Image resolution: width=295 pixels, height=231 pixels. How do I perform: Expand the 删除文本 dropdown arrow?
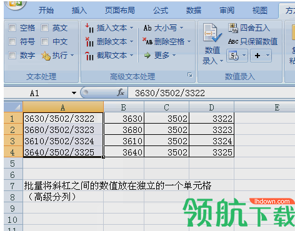pyautogui.click(x=132, y=41)
